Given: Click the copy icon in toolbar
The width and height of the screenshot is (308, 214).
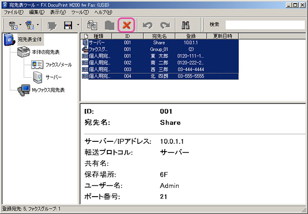Looking at the screenshot, I should tap(92, 25).
